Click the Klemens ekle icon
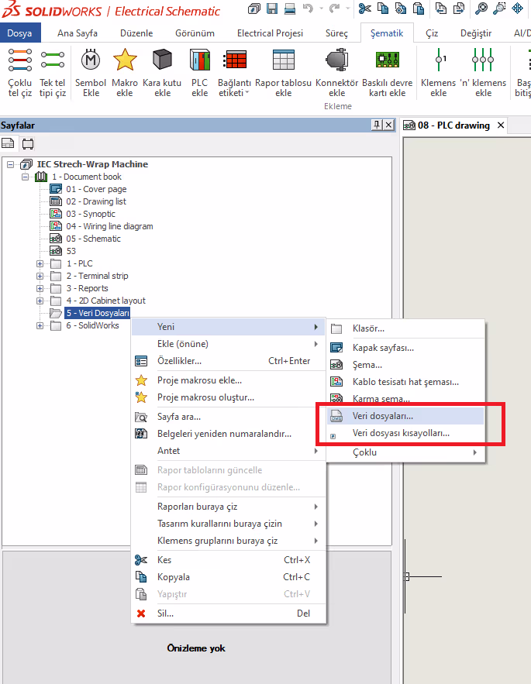The height and width of the screenshot is (684, 531). coord(439,60)
